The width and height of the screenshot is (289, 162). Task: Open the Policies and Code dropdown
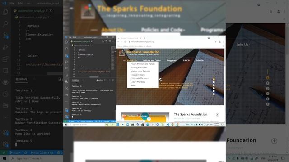[152, 60]
